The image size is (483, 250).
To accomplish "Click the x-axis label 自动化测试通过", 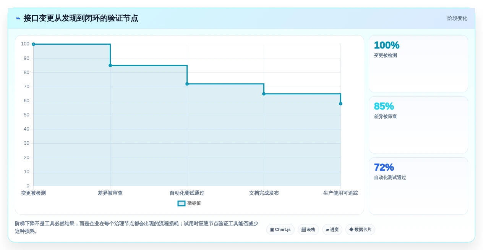I will pos(187,193).
